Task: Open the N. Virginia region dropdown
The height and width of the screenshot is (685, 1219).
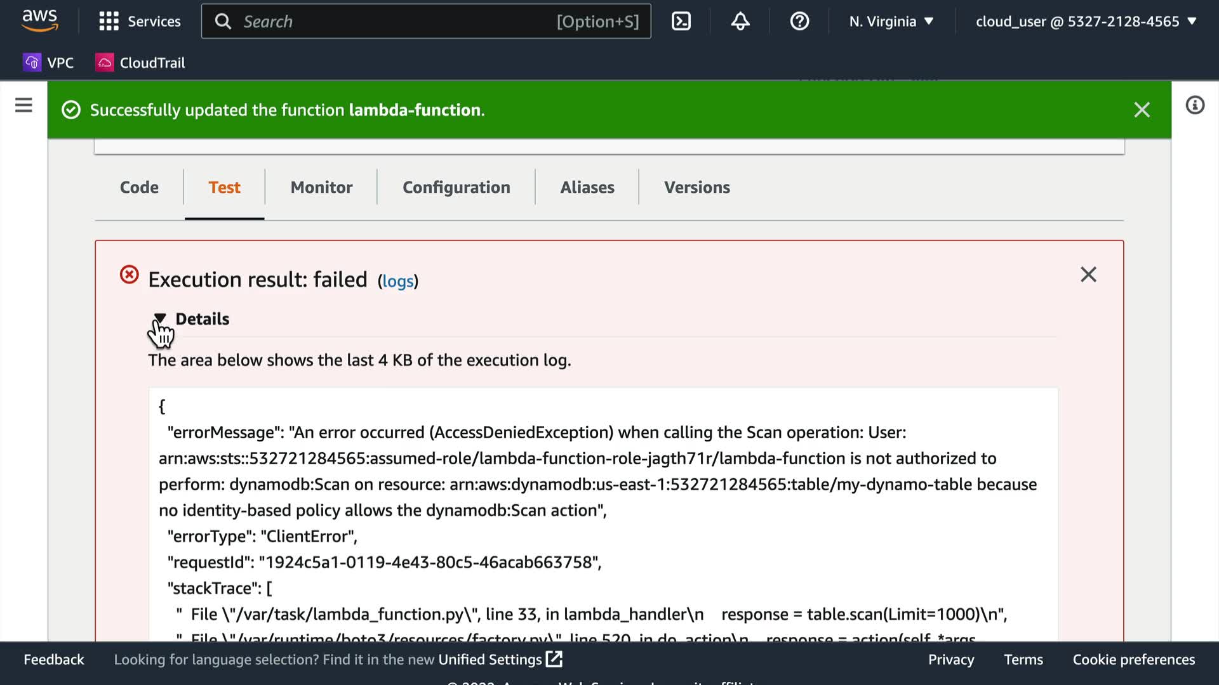Action: [x=891, y=22]
